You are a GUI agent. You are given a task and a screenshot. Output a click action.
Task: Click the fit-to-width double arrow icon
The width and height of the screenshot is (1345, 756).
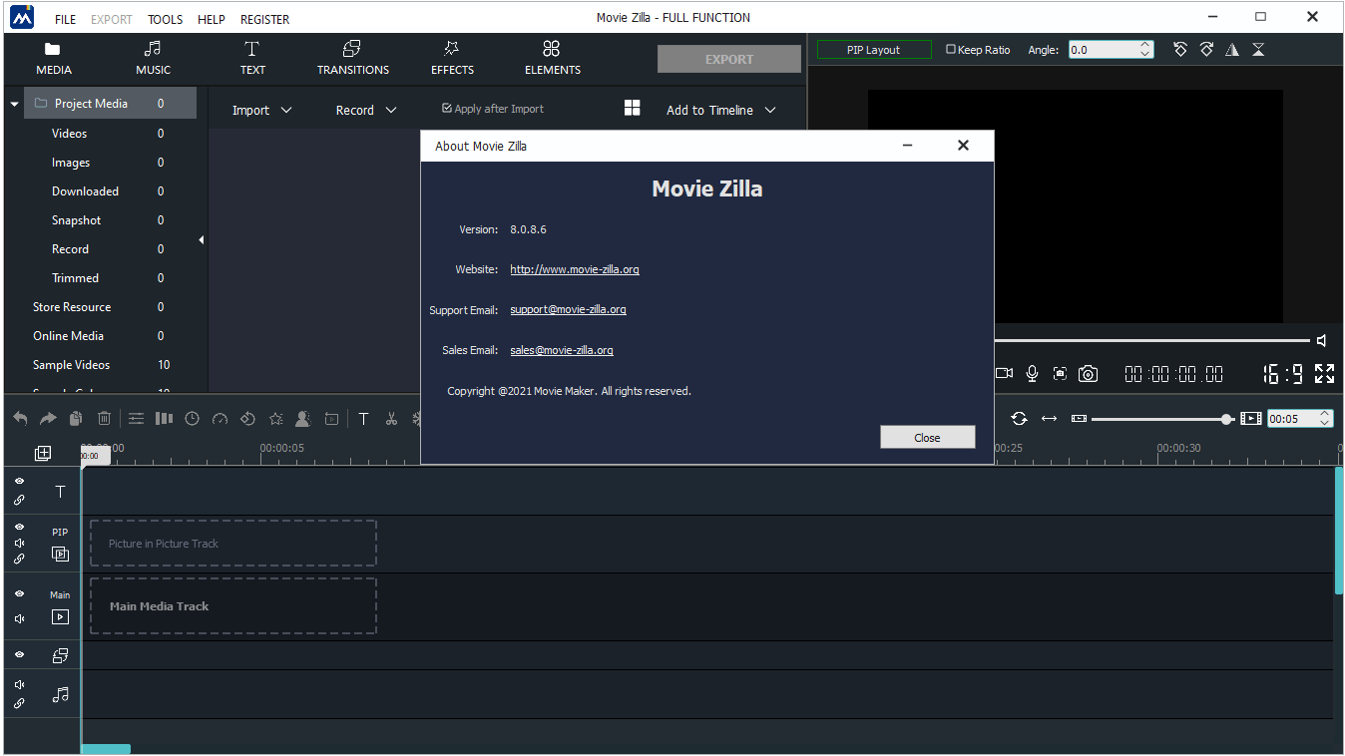[x=1049, y=419]
